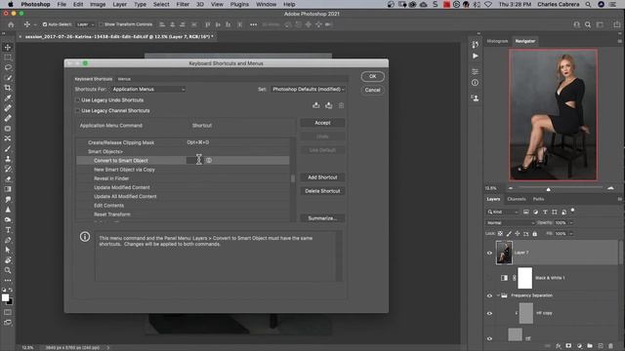Select the Move tool

(8, 48)
